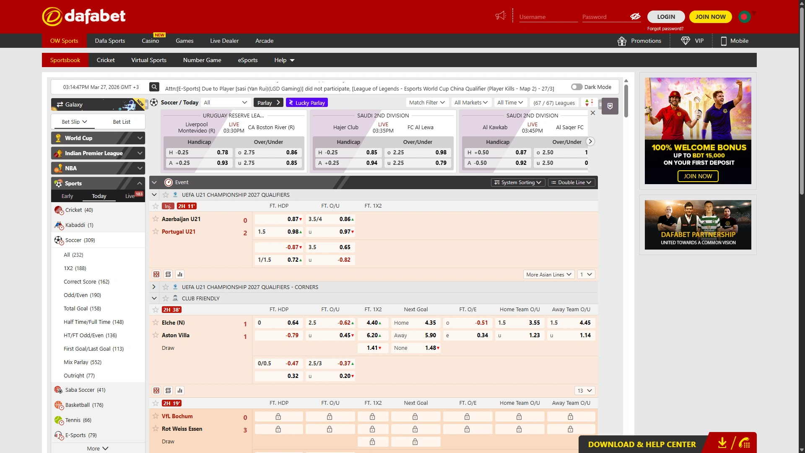Open the Match Filter dropdown
This screenshot has width=805, height=453.
(427, 102)
